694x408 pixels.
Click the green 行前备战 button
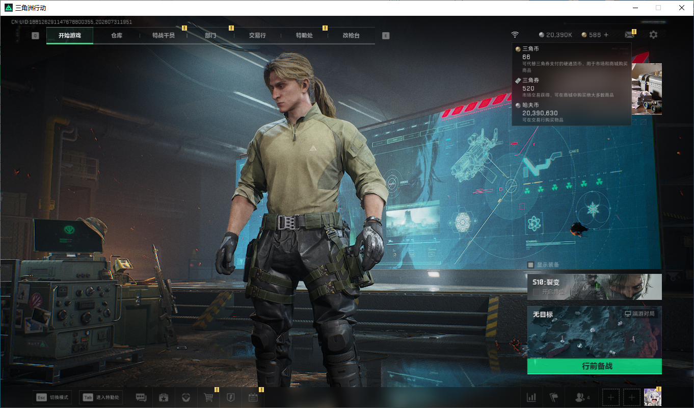[x=595, y=366]
